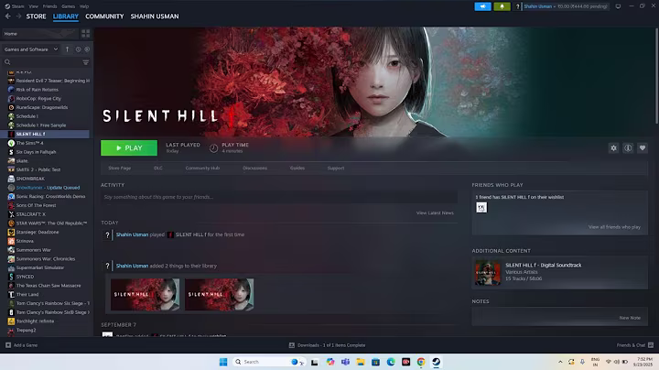Add SILENT HILL f to favorites heart
Viewport: 659px width, 370px height.
[643, 148]
